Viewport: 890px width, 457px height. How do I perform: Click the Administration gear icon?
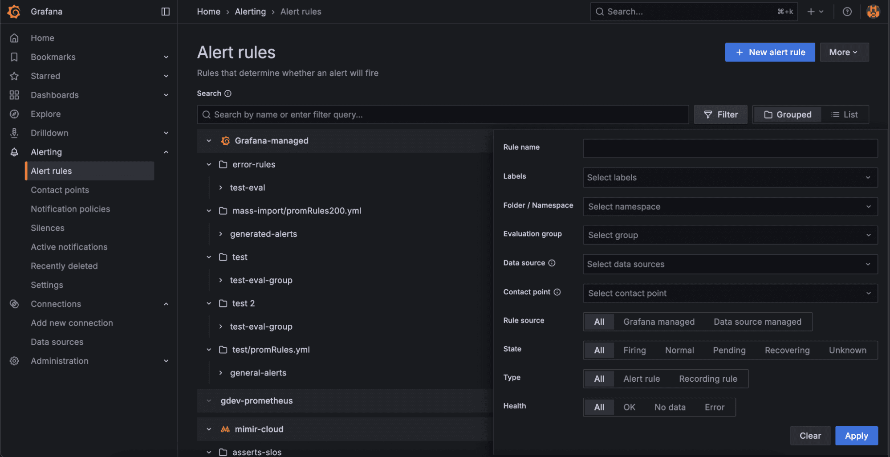click(14, 361)
